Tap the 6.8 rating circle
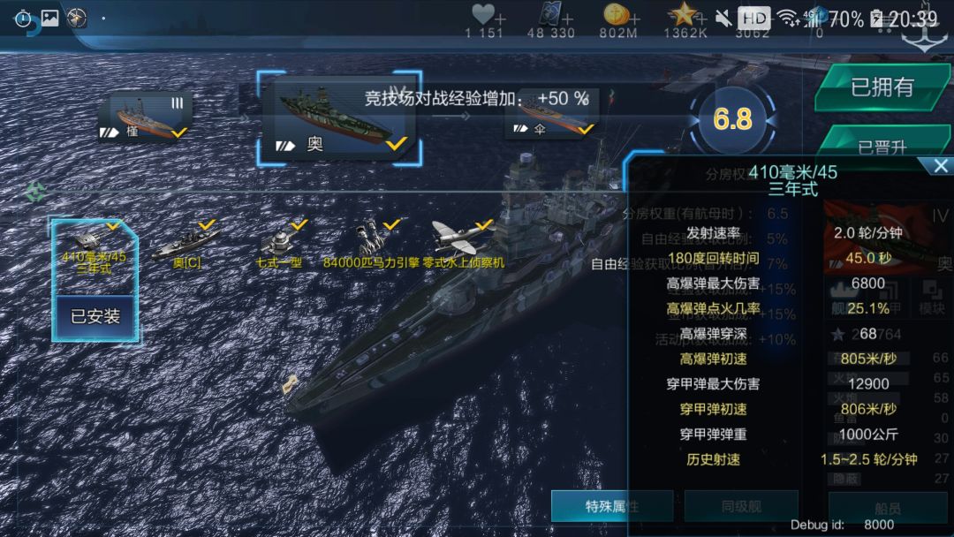 point(732,119)
